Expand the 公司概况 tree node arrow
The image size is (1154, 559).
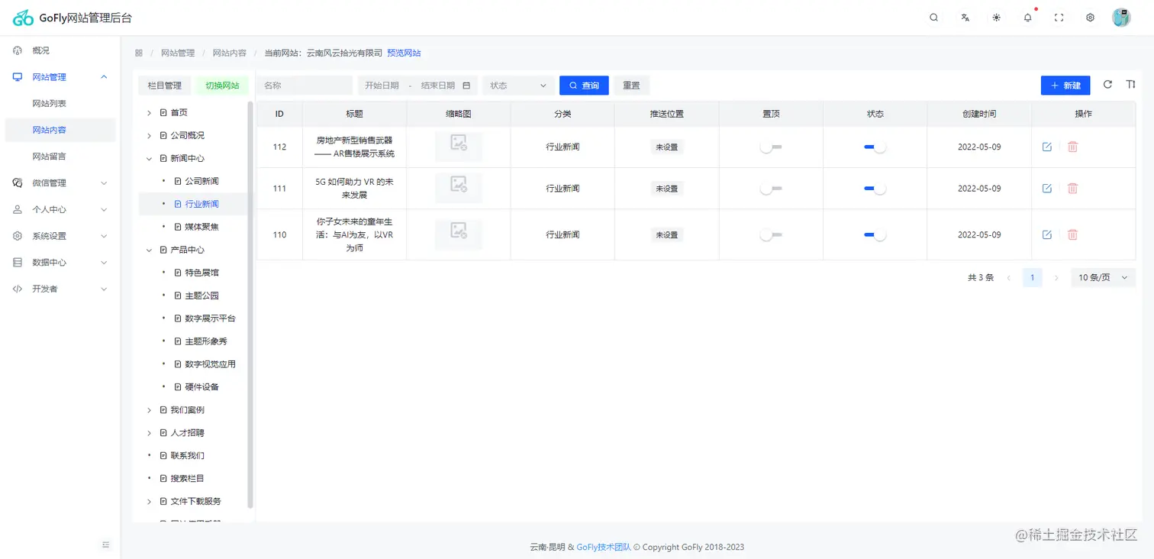tap(150, 136)
